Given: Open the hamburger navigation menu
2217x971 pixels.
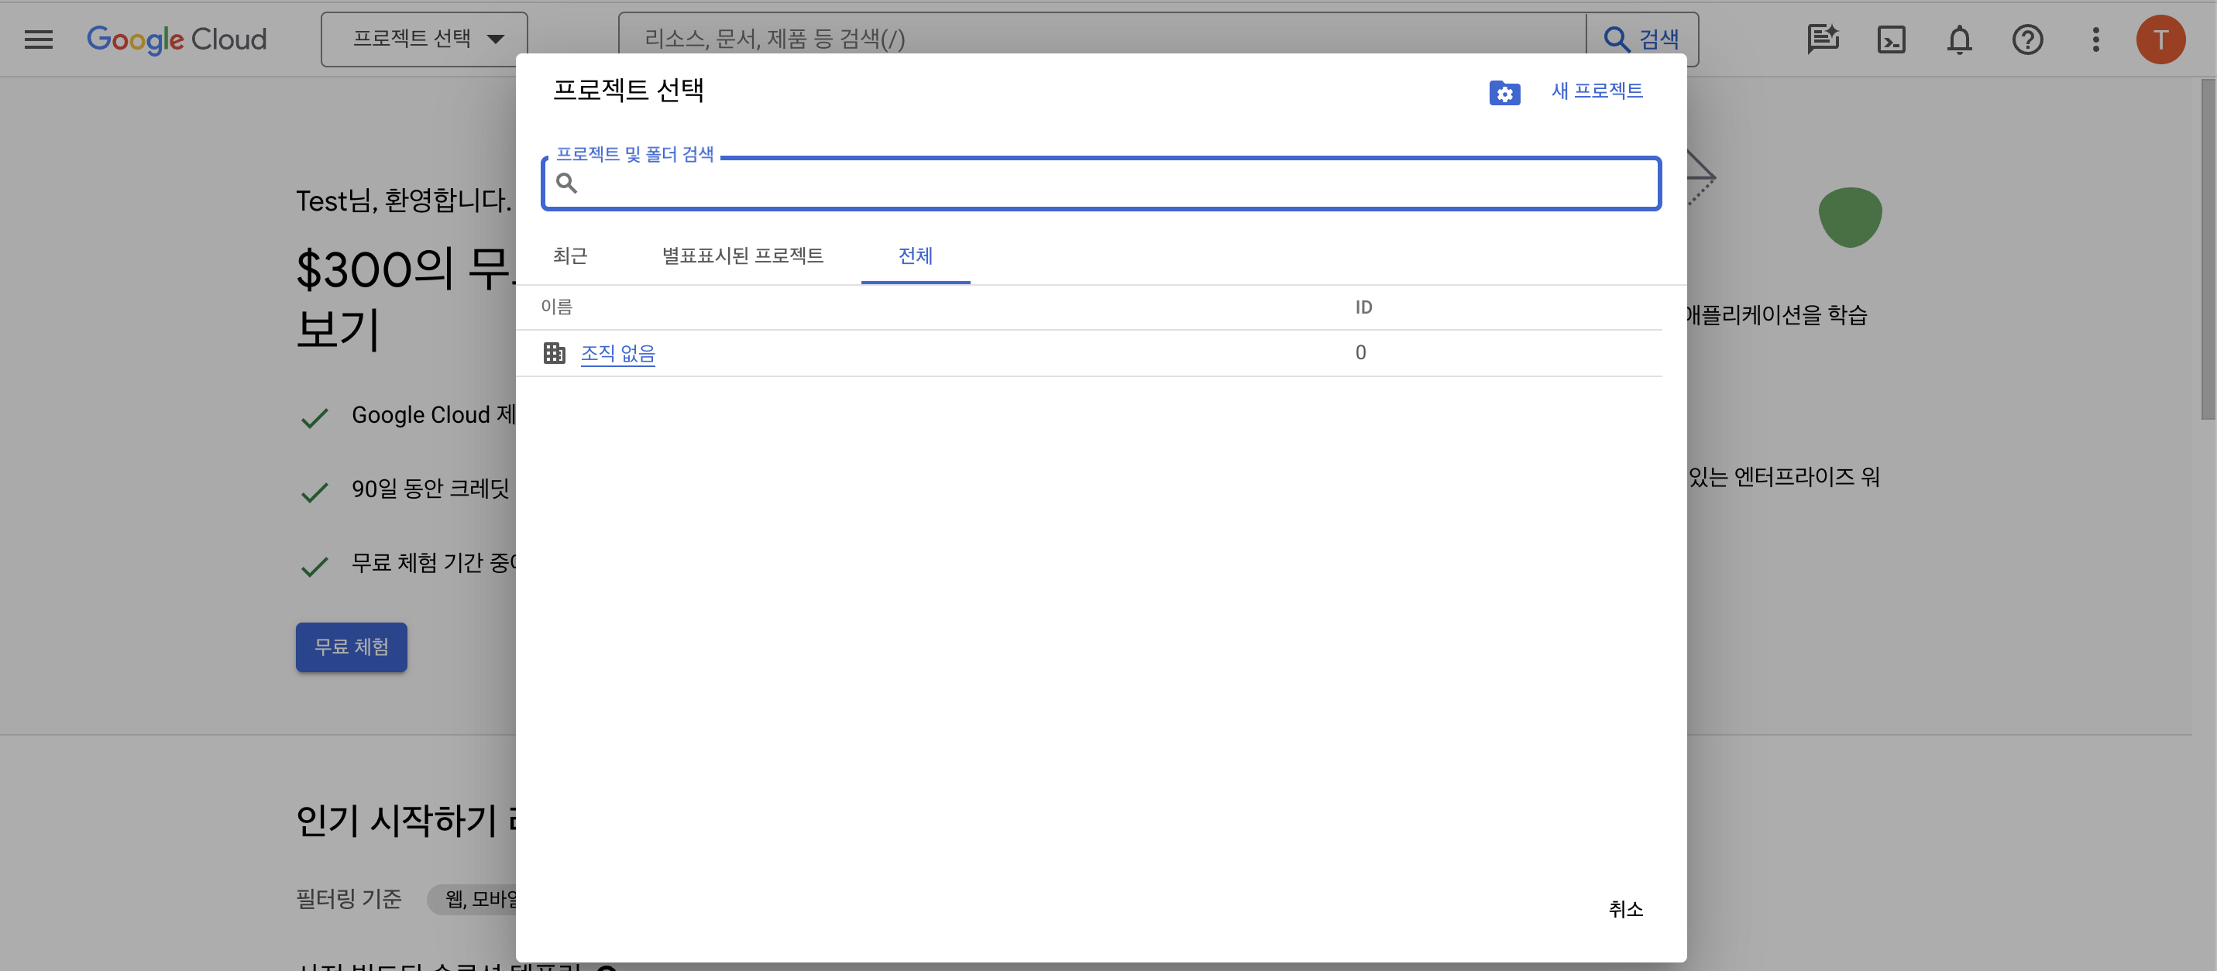Looking at the screenshot, I should pyautogui.click(x=39, y=39).
